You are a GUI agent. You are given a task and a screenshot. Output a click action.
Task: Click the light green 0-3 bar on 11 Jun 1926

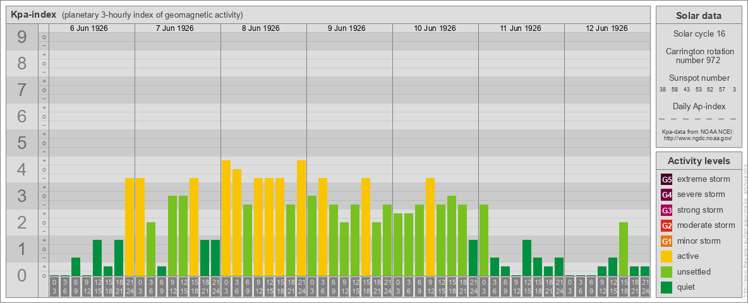click(484, 240)
